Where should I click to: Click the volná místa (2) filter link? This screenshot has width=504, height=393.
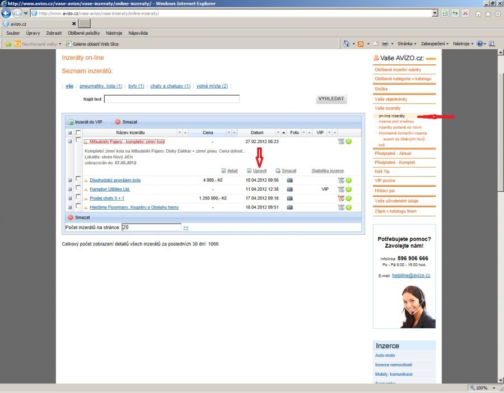click(x=212, y=86)
